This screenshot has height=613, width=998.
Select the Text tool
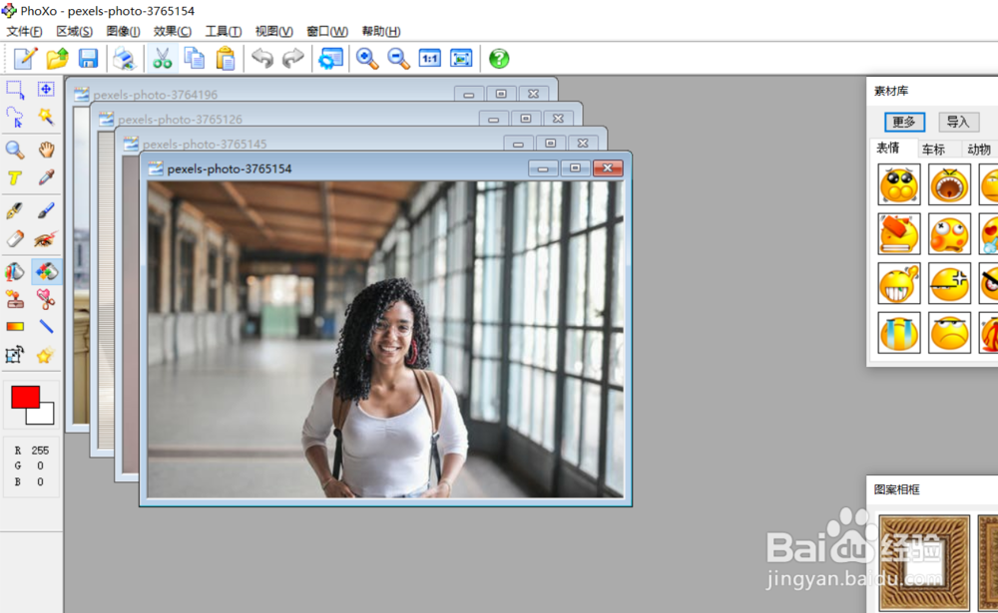pyautogui.click(x=15, y=177)
